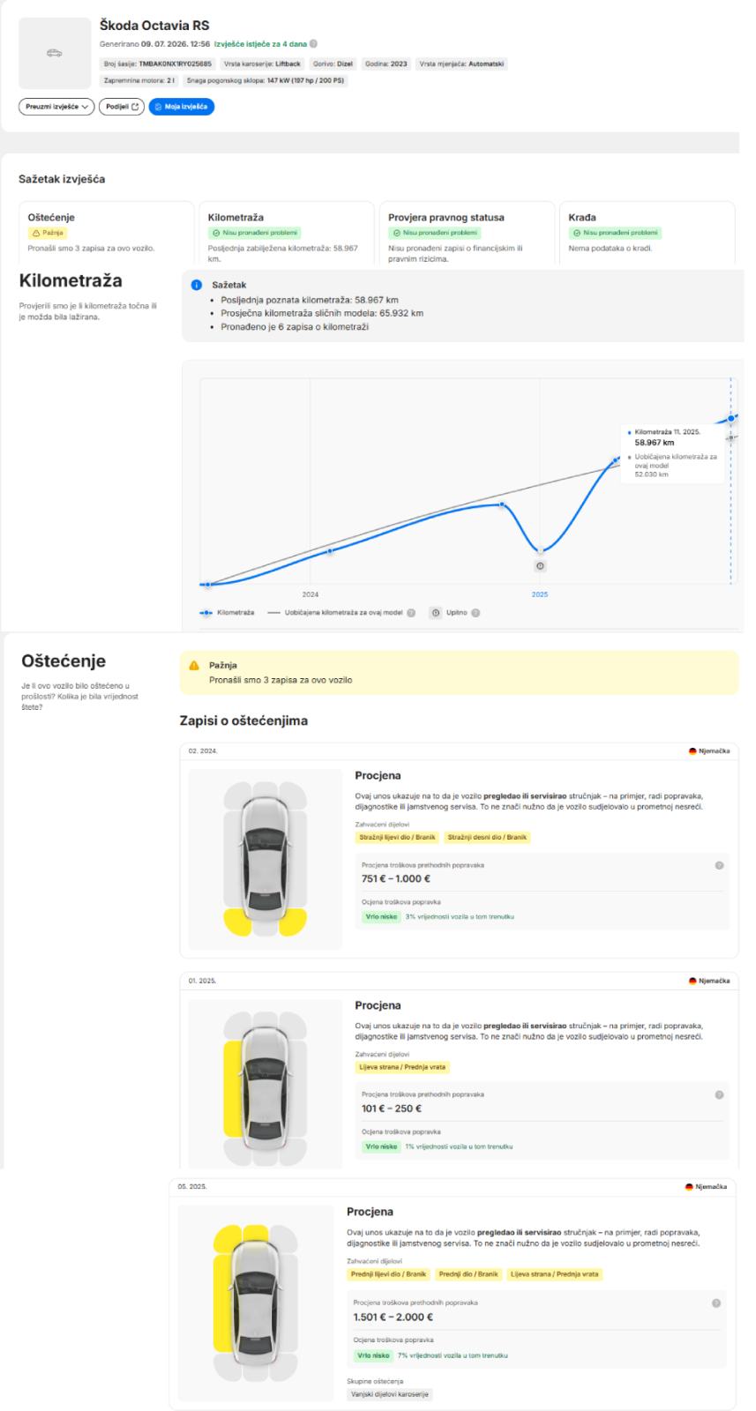The height and width of the screenshot is (1411, 756).
Task: Click the yellow warning icon beside Pažnja
Action: coord(195,666)
